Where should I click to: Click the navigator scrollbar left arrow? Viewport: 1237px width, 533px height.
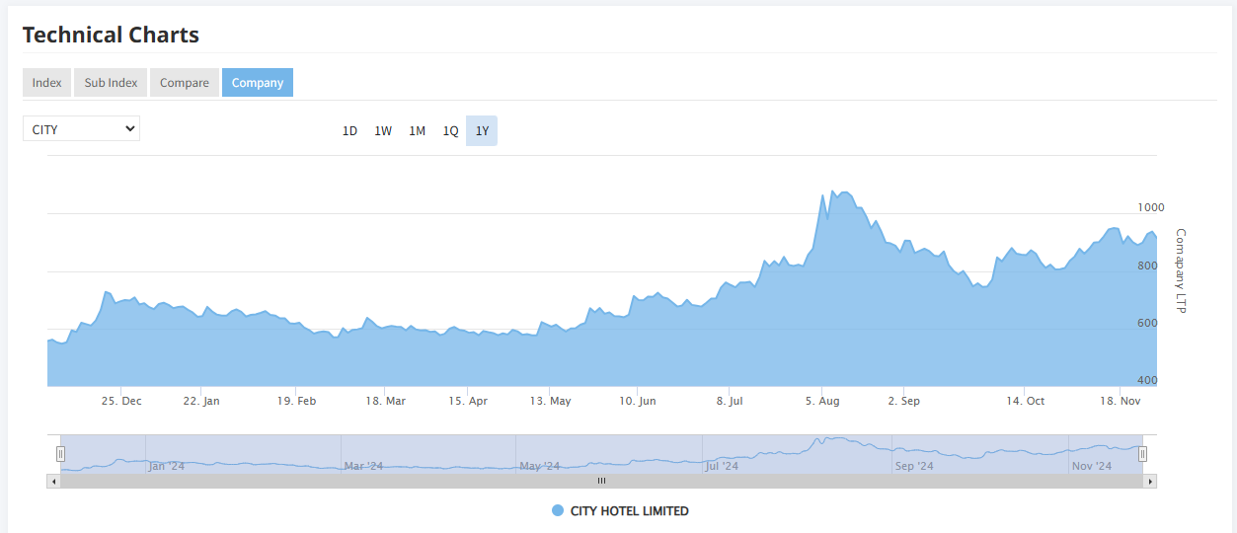click(53, 481)
